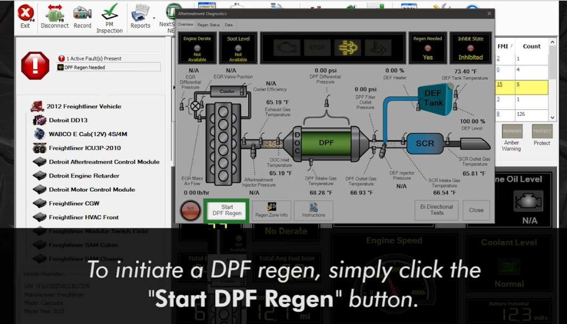Open the Reports toolbar button
Screen dimensions: 567x324
point(140,17)
